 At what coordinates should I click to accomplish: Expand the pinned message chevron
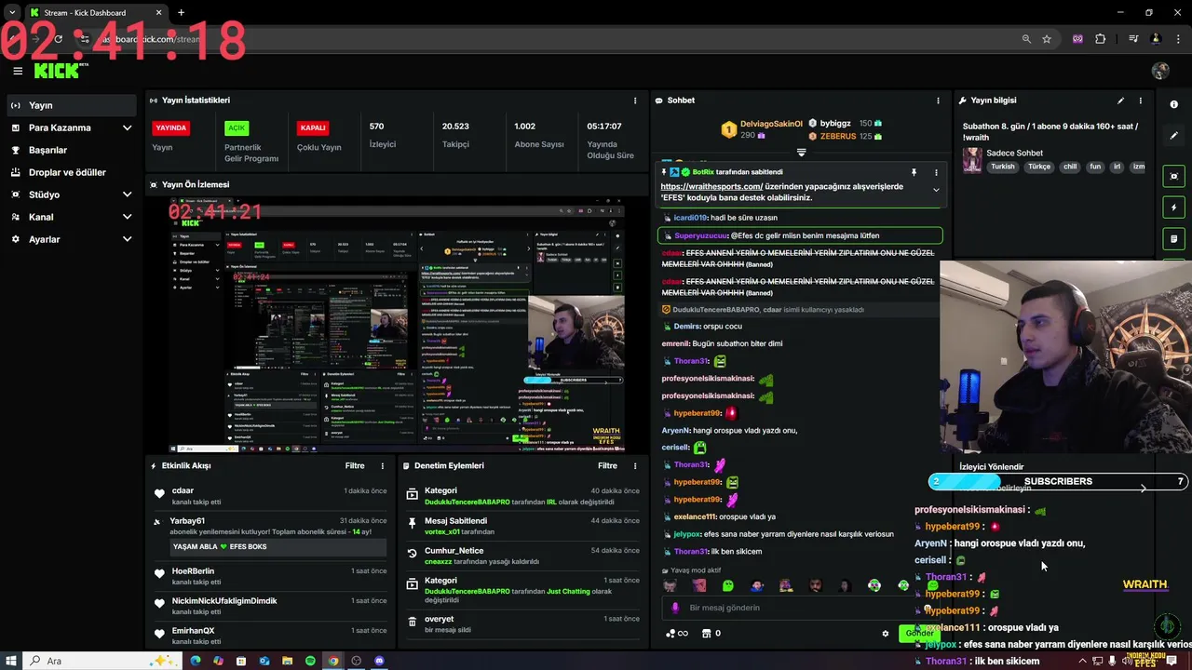click(x=936, y=190)
